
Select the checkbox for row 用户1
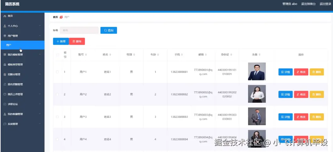click(x=57, y=72)
